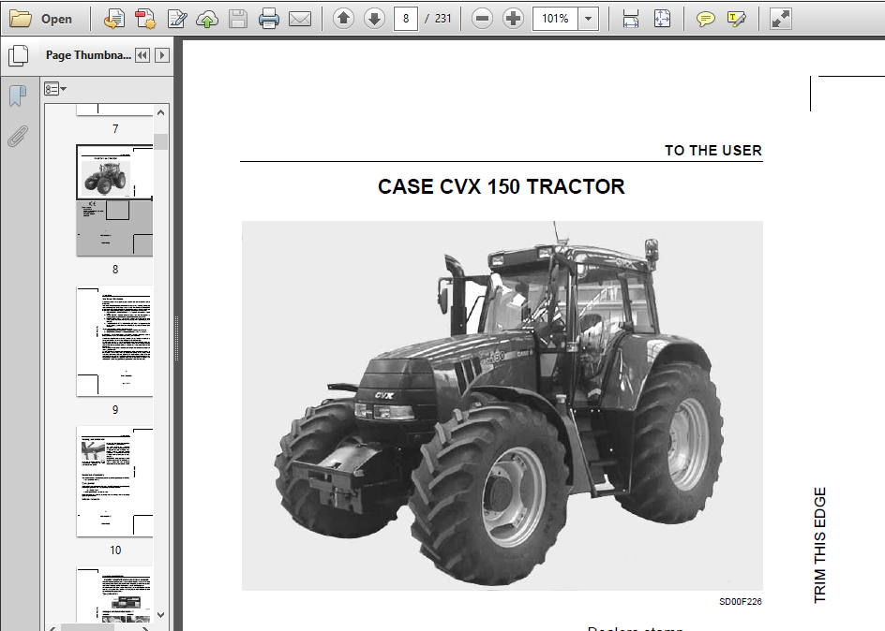Click the thumbnail label number 7
The height and width of the screenshot is (631, 885).
click(115, 129)
